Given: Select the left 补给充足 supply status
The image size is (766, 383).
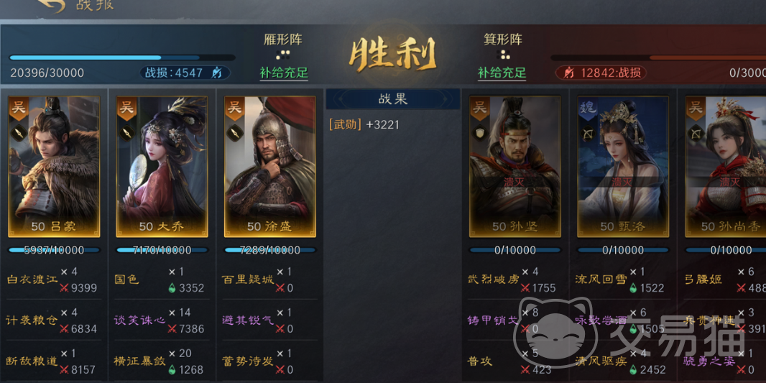Looking at the screenshot, I should 284,73.
